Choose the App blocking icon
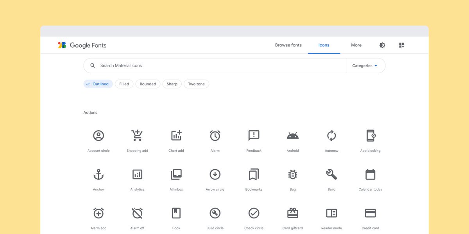Image resolution: width=469 pixels, height=234 pixels. click(x=371, y=135)
